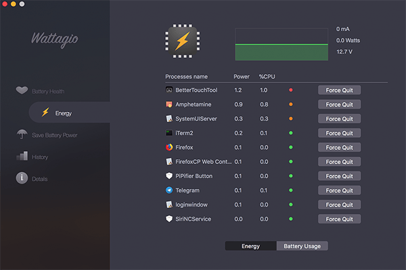Click the large CPU chip lightning icon
The image size is (406, 270).
pos(183,41)
